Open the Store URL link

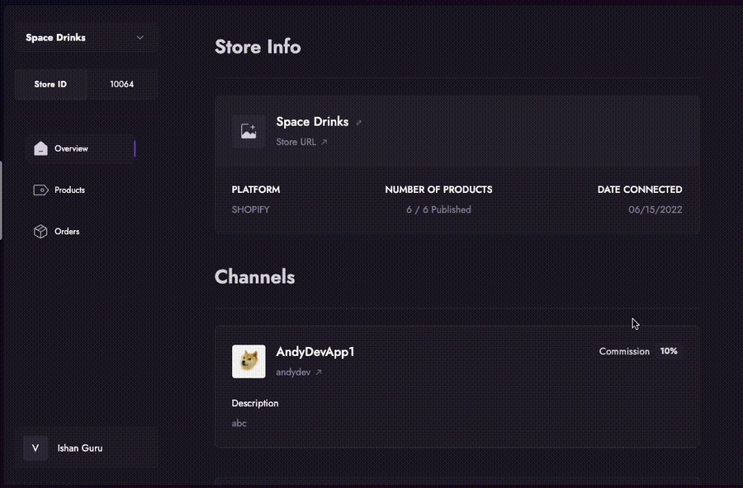pos(296,143)
